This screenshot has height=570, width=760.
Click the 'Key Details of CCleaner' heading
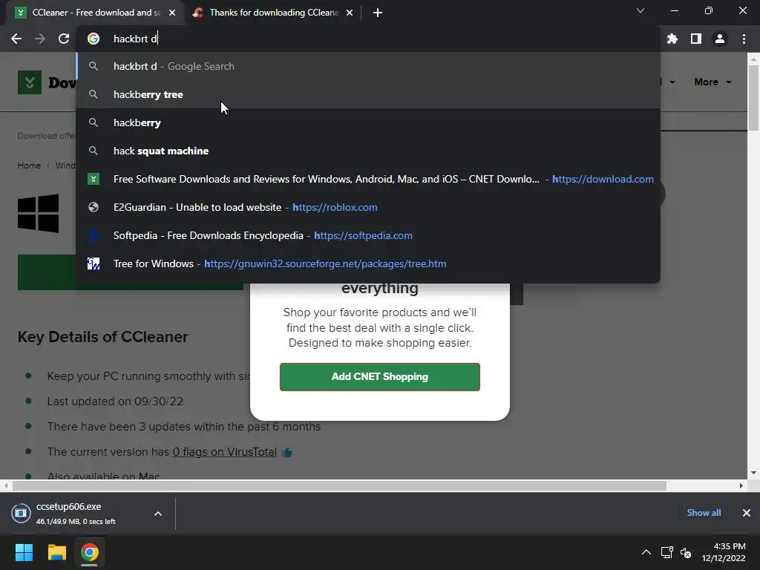pos(102,337)
